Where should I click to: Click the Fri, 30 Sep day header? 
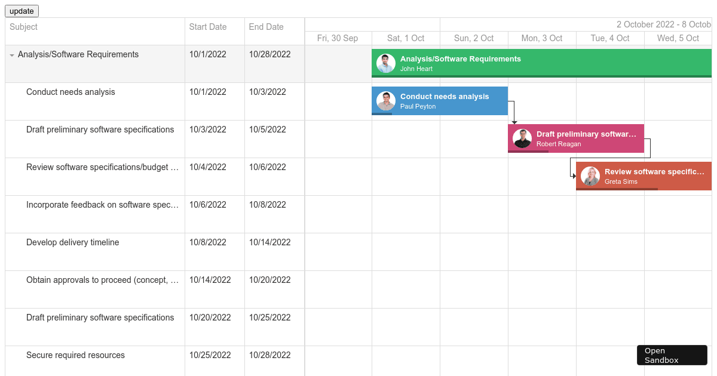click(x=338, y=38)
